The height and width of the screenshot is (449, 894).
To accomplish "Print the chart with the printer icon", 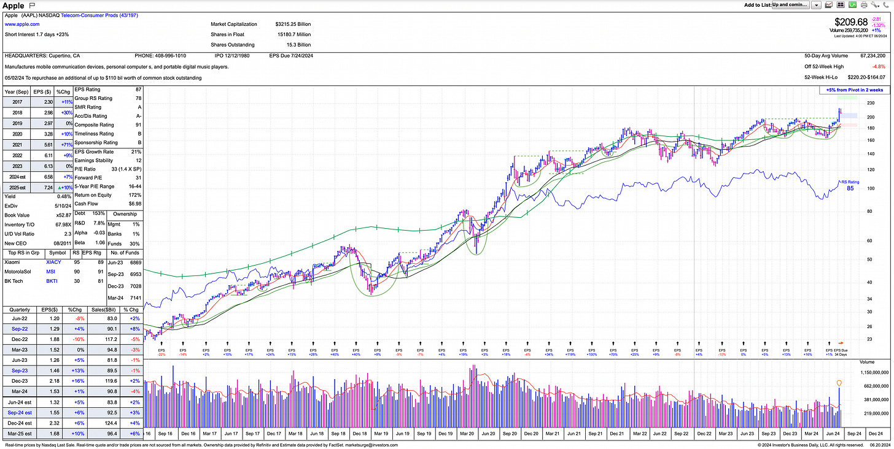I will click(865, 5).
